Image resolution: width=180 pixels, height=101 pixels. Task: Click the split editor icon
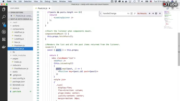172,8
